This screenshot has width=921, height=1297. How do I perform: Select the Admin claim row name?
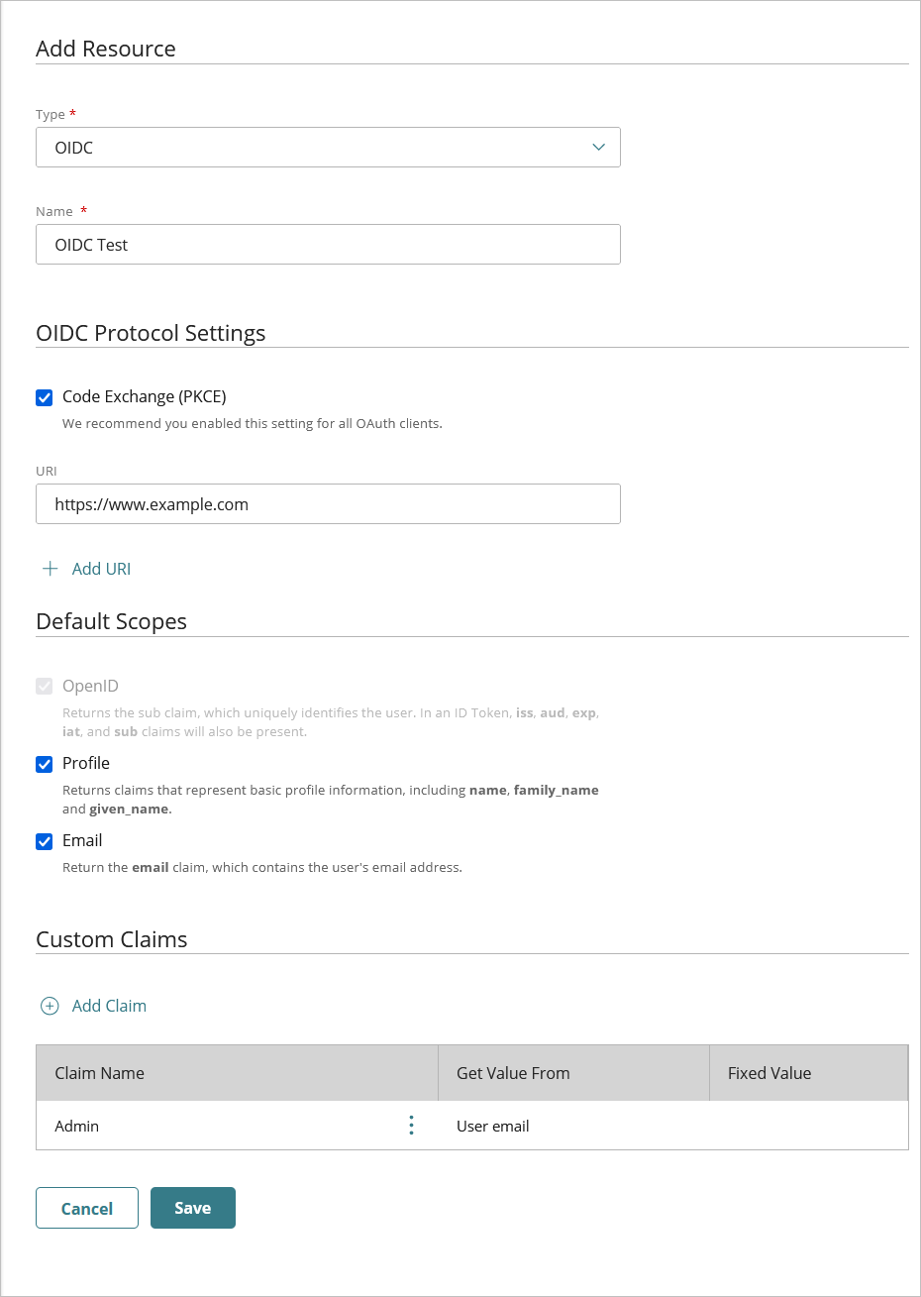coord(77,1127)
